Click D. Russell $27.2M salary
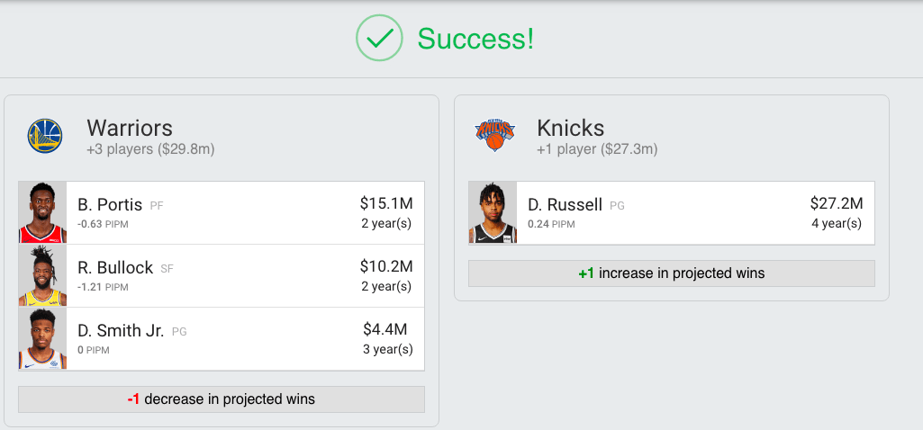923x430 pixels. [x=837, y=204]
